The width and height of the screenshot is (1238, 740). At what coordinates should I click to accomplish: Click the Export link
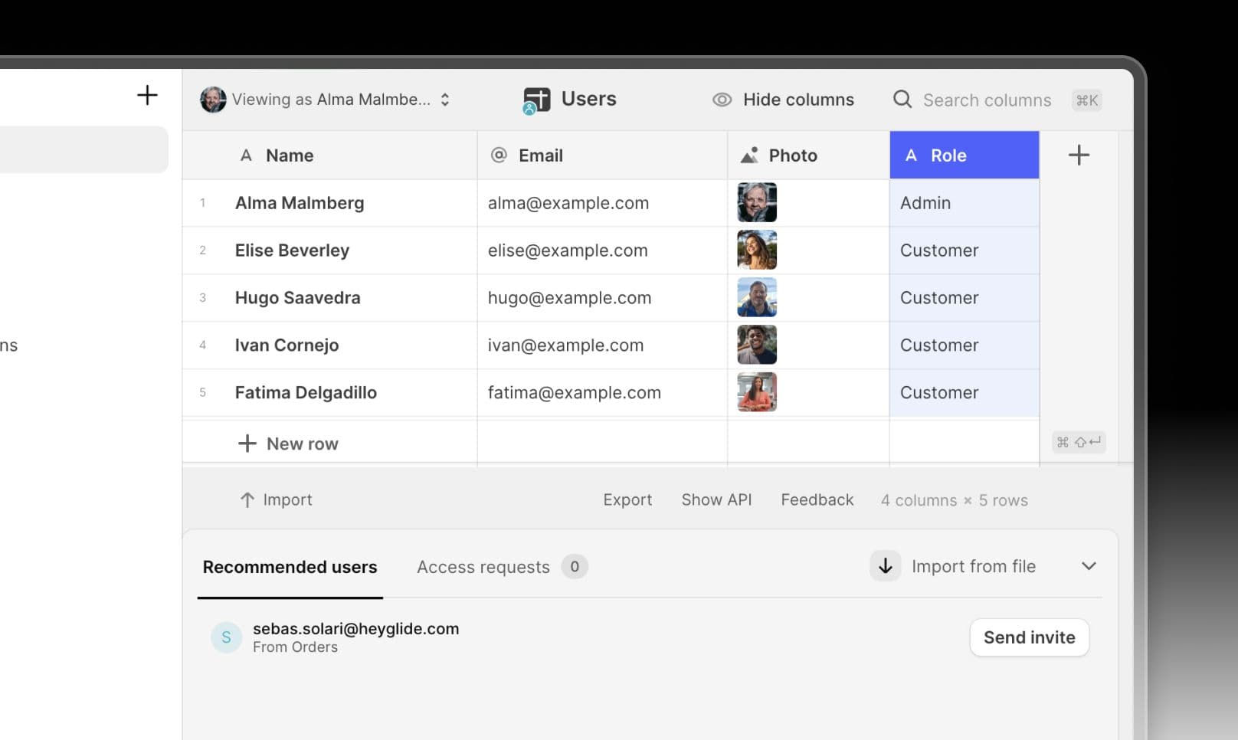tap(627, 500)
